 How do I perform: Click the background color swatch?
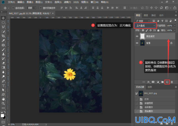5,118
